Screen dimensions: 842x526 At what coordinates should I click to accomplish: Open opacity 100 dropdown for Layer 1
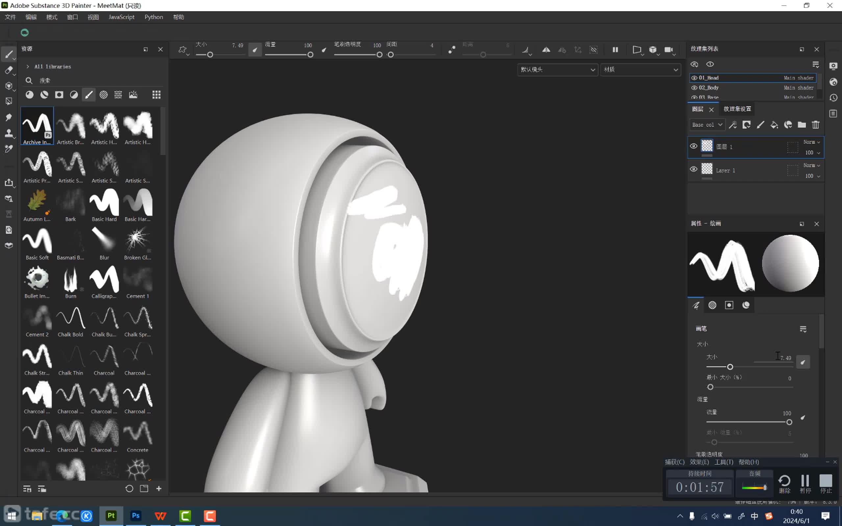coord(813,176)
